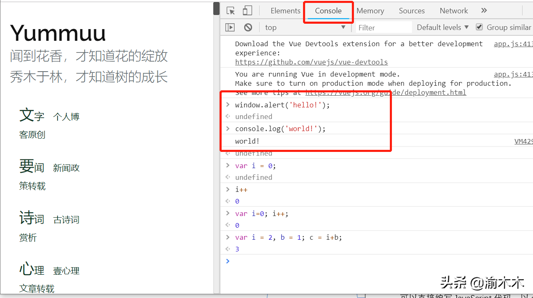This screenshot has height=298, width=533.
Task: Switch to the Network tab
Action: click(454, 11)
